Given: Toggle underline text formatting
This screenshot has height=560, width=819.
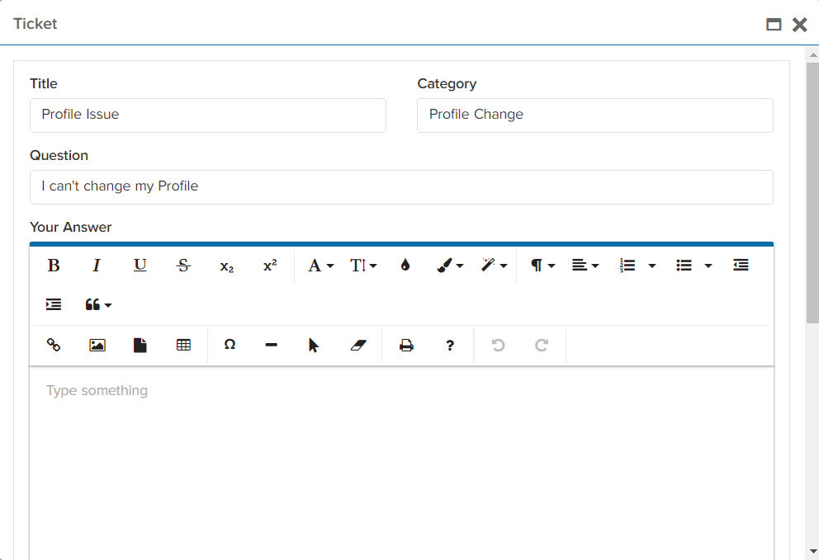Looking at the screenshot, I should [x=140, y=266].
